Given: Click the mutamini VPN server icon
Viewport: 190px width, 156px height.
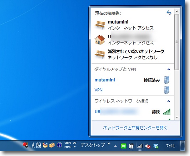Looking at the screenshot, I should point(167,80).
